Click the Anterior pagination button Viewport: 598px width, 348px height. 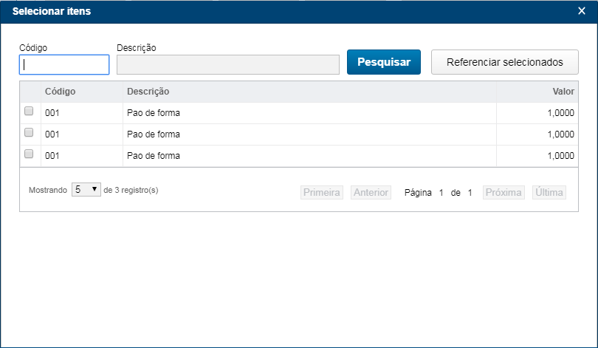(x=371, y=192)
